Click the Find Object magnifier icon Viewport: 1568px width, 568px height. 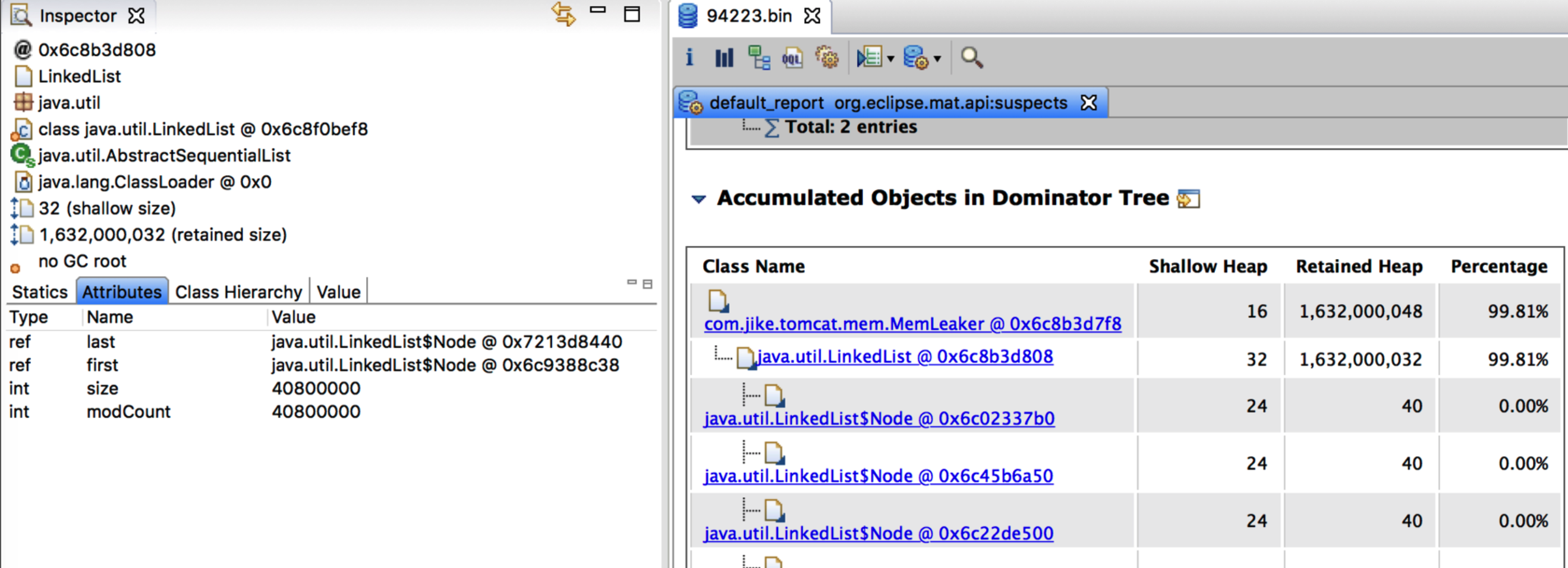pyautogui.click(x=971, y=58)
